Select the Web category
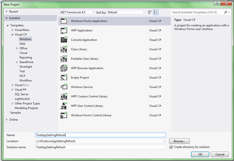Screen dimensions: 234x161 click(22, 44)
